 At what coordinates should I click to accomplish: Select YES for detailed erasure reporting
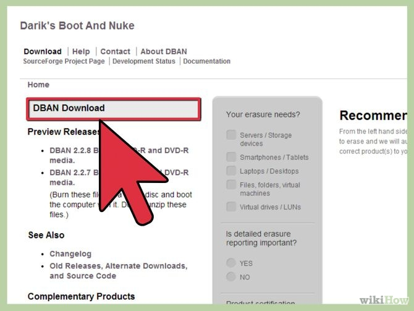(x=231, y=263)
